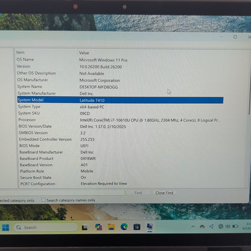Click the battery status tray icon
The image size is (251, 251).
pyautogui.click(x=235, y=226)
